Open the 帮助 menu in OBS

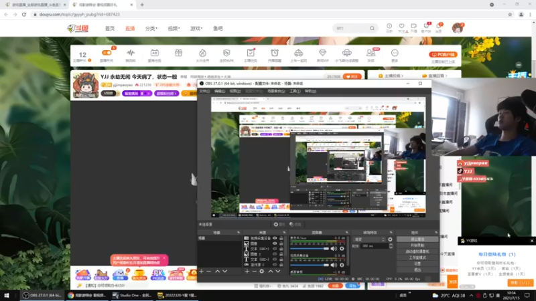tap(310, 91)
